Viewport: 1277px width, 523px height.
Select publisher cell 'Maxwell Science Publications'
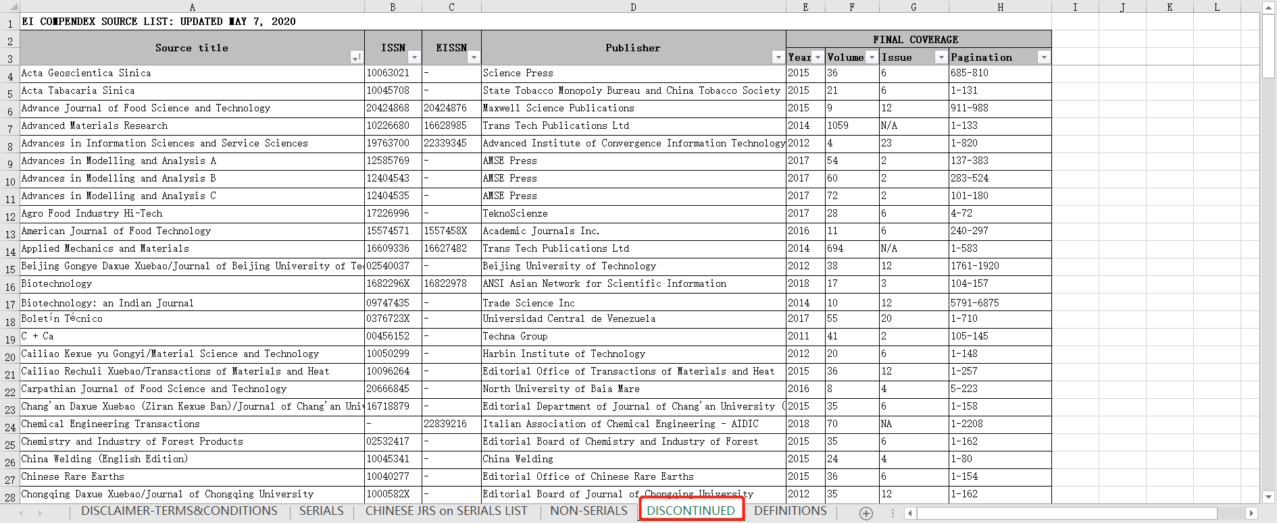(x=633, y=108)
